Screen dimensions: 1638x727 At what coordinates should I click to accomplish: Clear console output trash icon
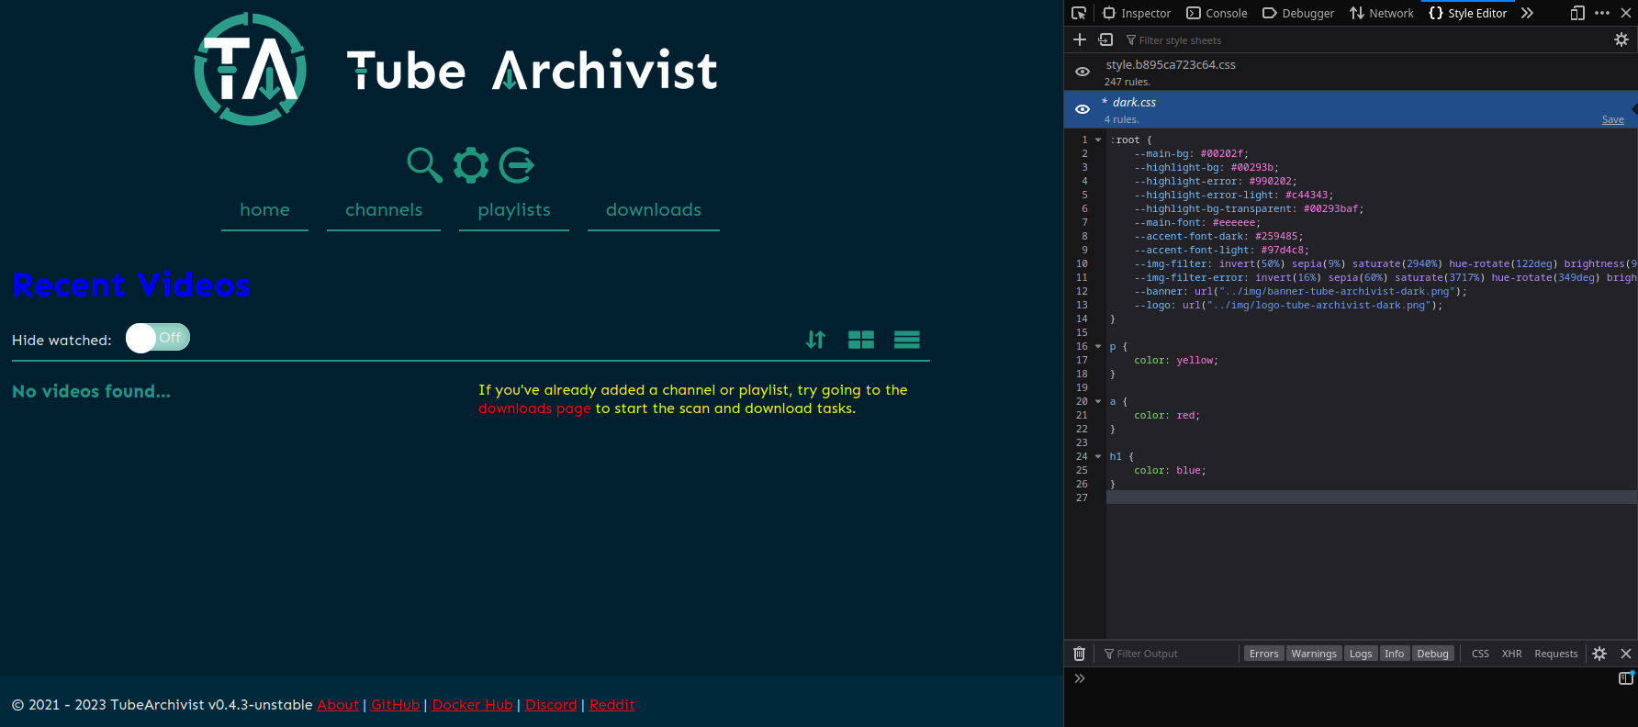pos(1080,654)
